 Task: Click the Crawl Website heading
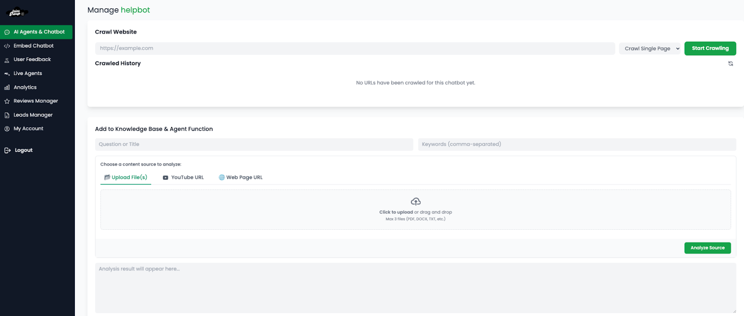[x=116, y=32]
